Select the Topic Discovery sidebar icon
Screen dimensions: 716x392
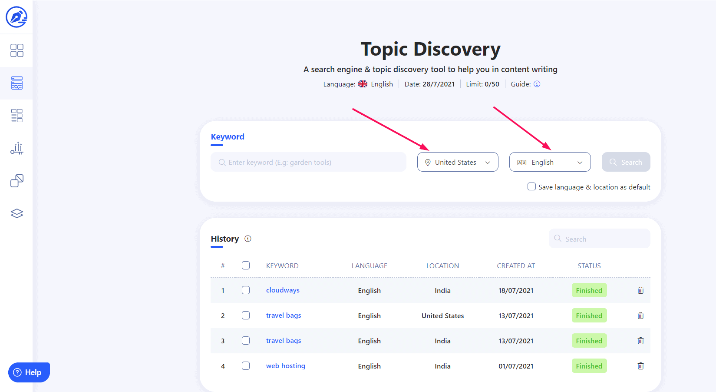point(16,83)
